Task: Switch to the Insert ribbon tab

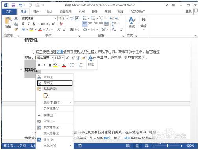Action: click(36, 11)
